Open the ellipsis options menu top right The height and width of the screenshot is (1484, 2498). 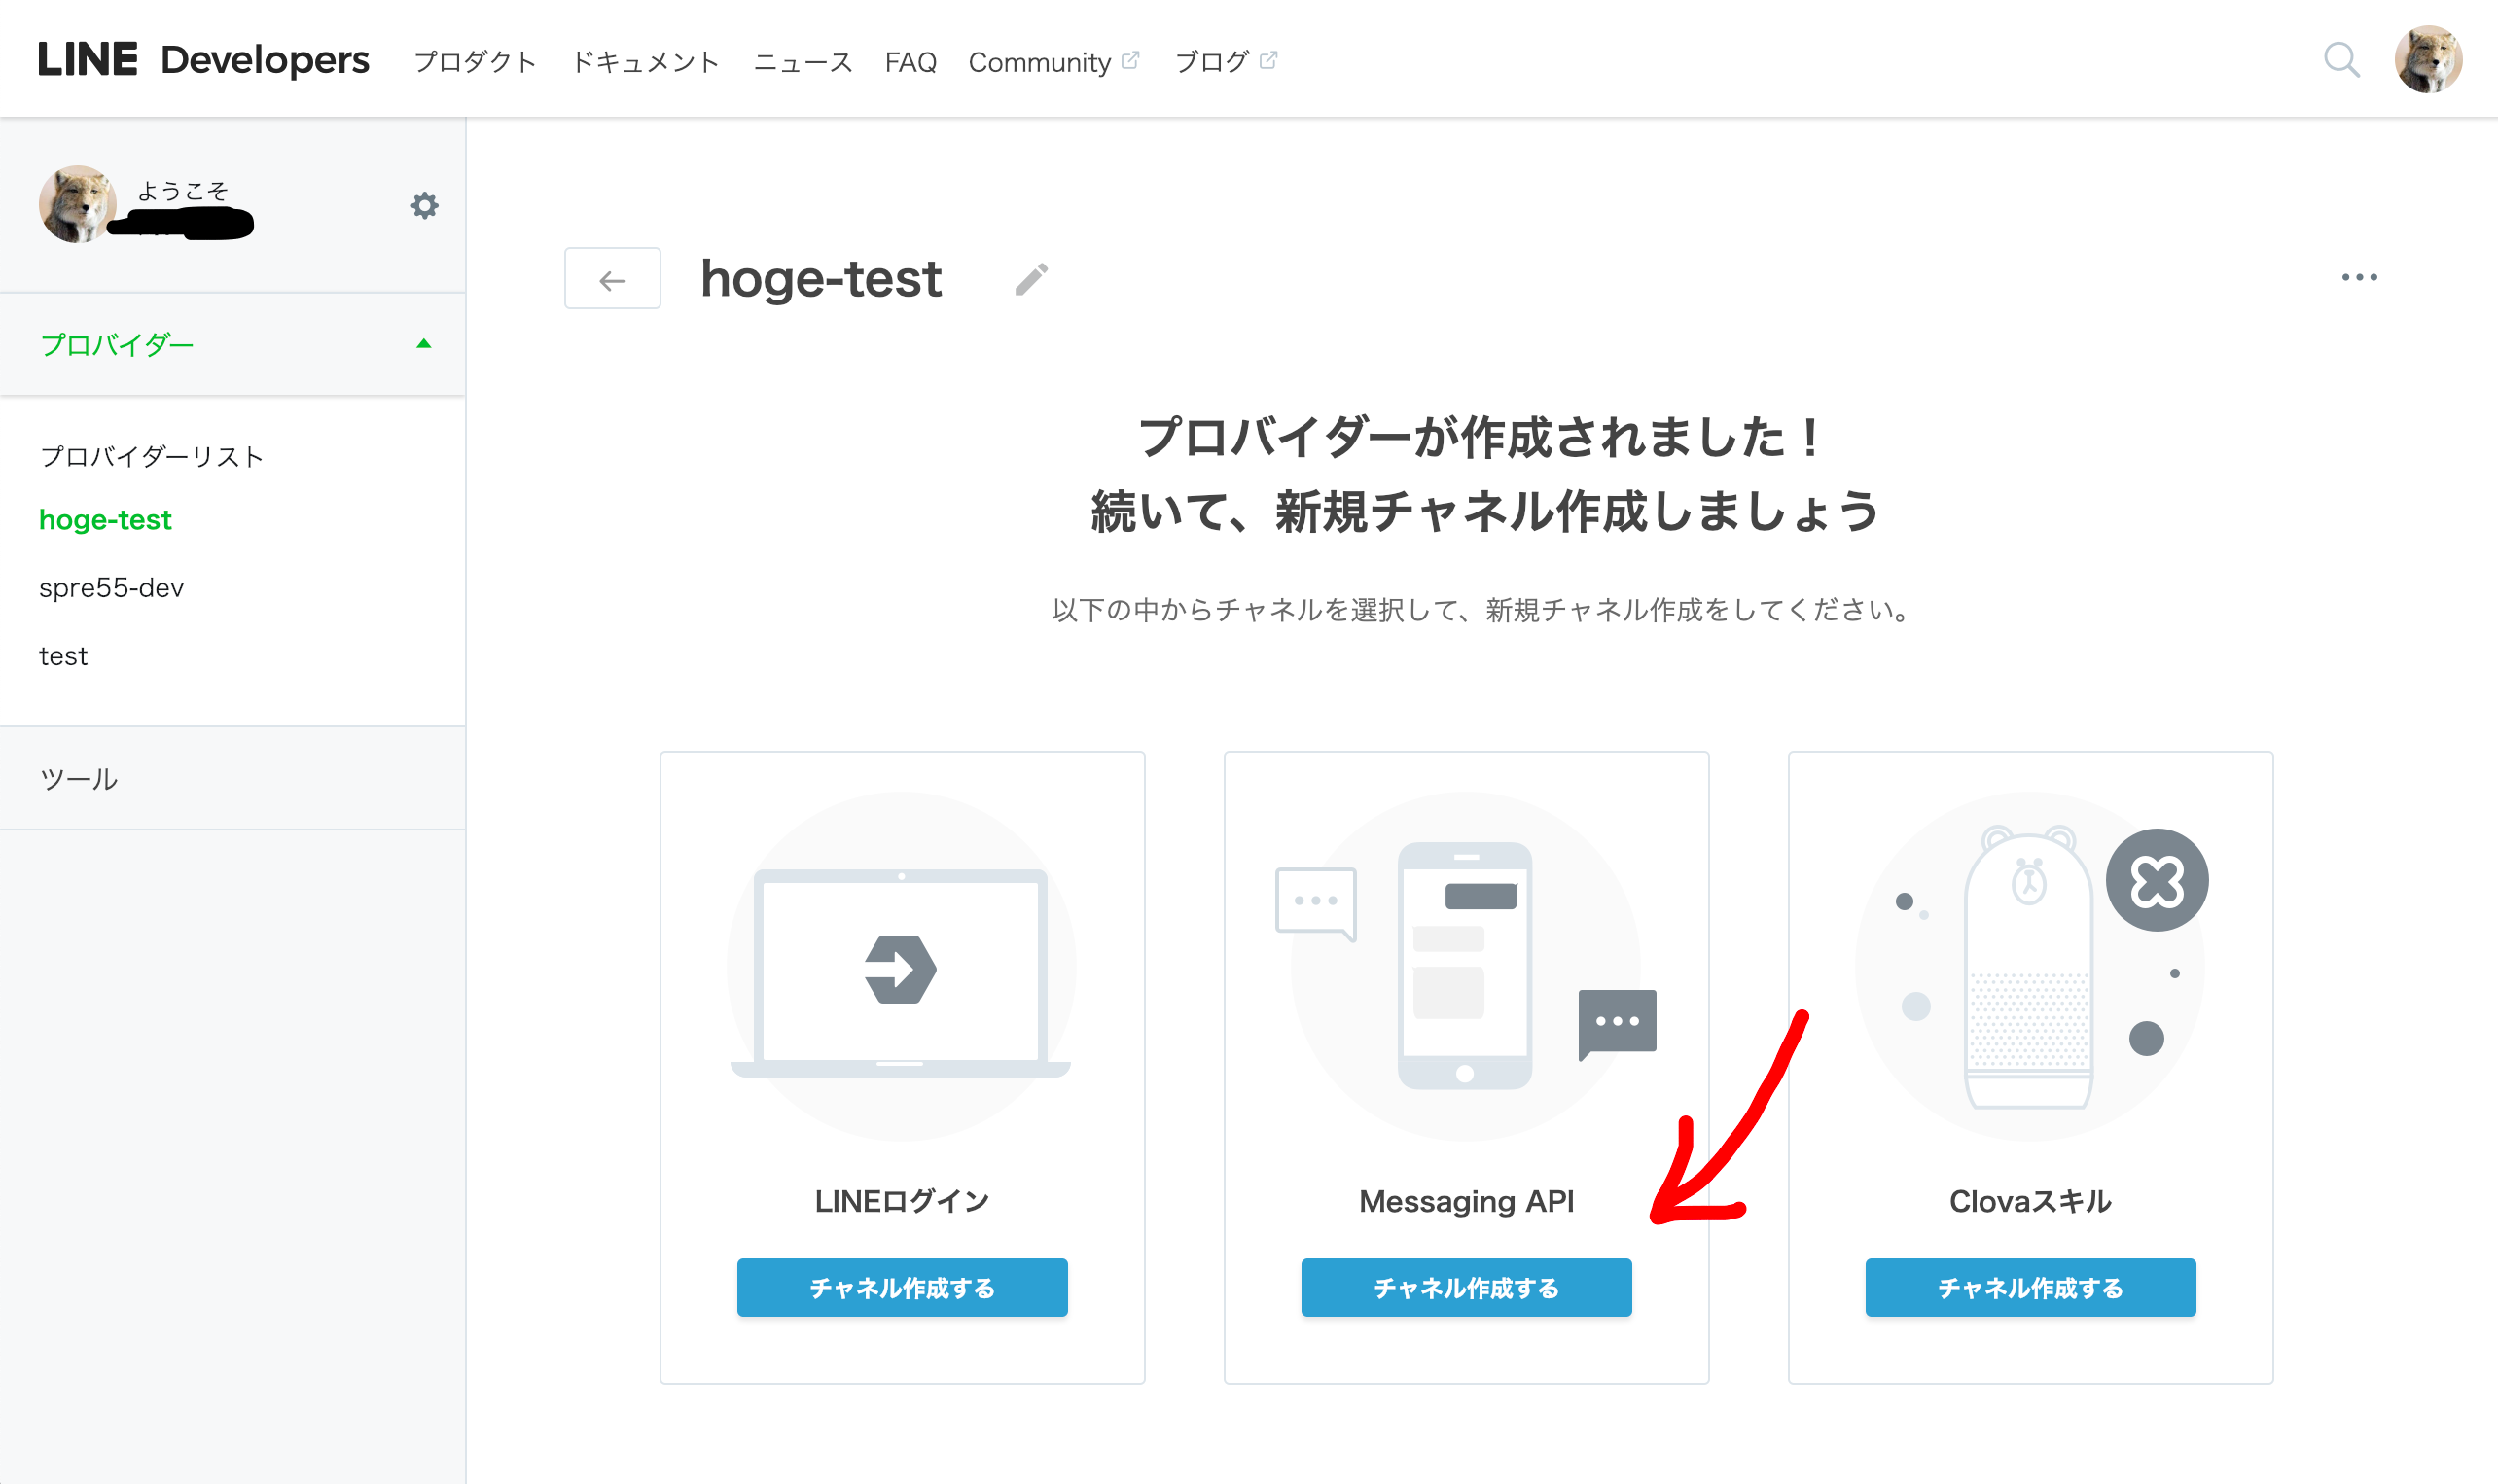(2360, 278)
